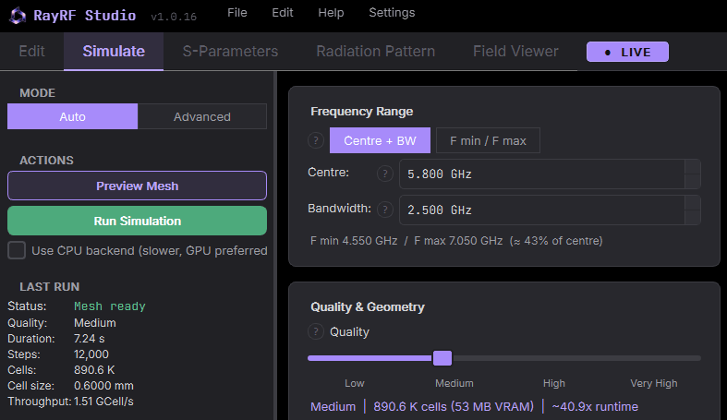
Task: Select Advanced mode
Action: tap(201, 116)
